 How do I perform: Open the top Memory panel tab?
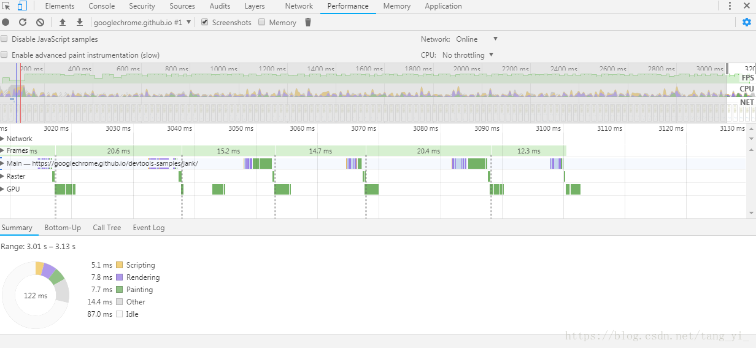(397, 6)
